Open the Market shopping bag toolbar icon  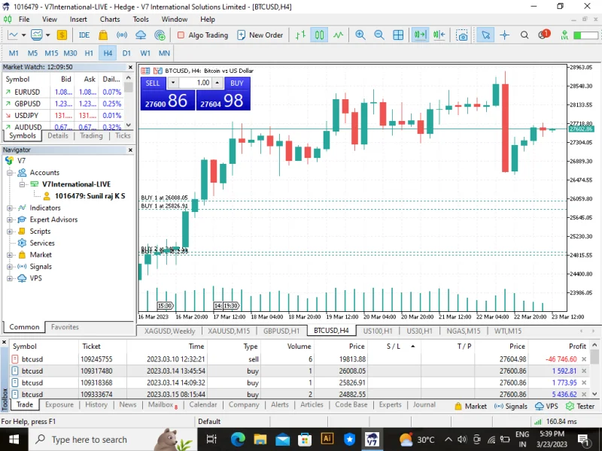click(103, 35)
